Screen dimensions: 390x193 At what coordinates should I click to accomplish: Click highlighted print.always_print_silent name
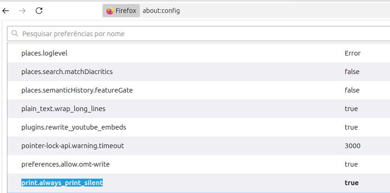click(x=62, y=183)
